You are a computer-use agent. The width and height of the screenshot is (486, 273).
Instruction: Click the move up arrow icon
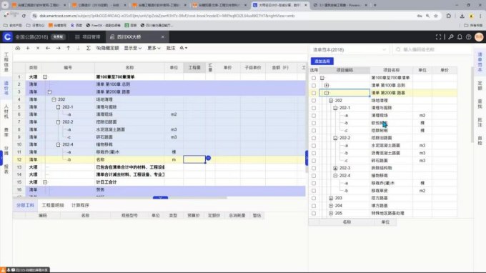click(x=68, y=48)
